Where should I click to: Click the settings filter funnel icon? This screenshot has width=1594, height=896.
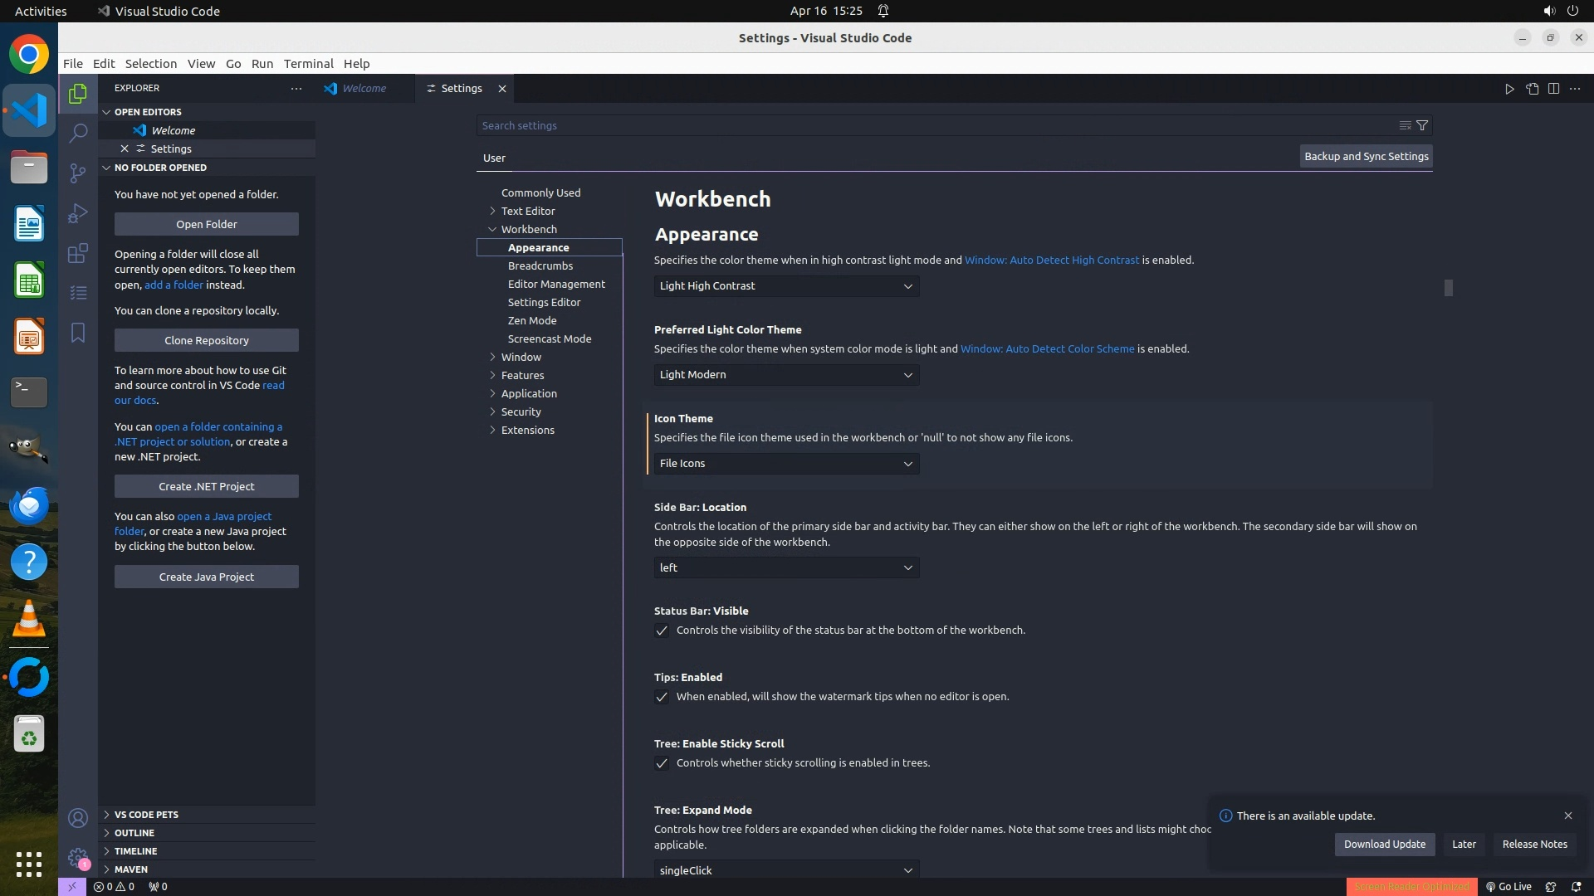[1422, 125]
